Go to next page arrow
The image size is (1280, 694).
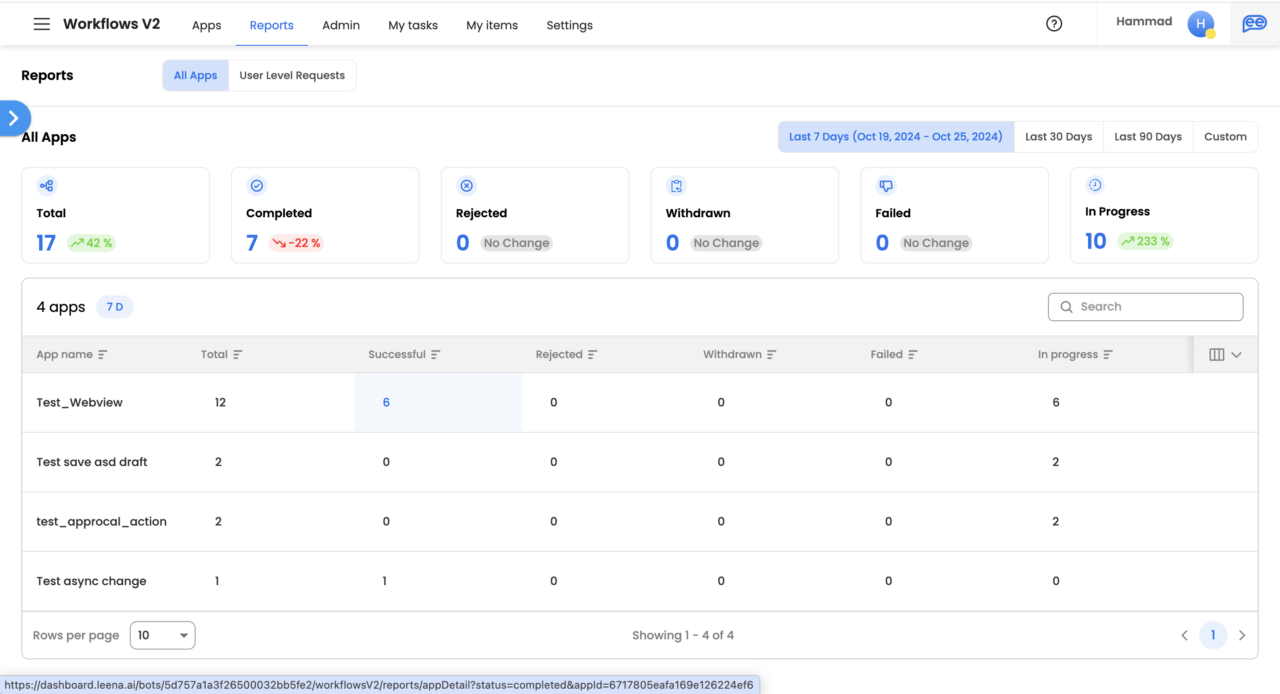pos(1242,635)
